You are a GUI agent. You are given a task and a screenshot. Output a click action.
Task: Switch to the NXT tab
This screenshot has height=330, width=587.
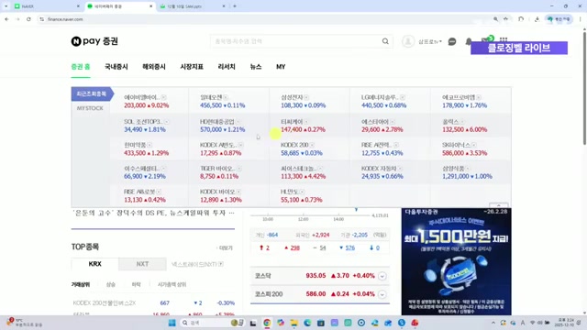(142, 264)
